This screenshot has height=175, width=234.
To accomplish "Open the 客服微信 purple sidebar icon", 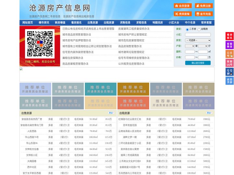I will 229,45.
